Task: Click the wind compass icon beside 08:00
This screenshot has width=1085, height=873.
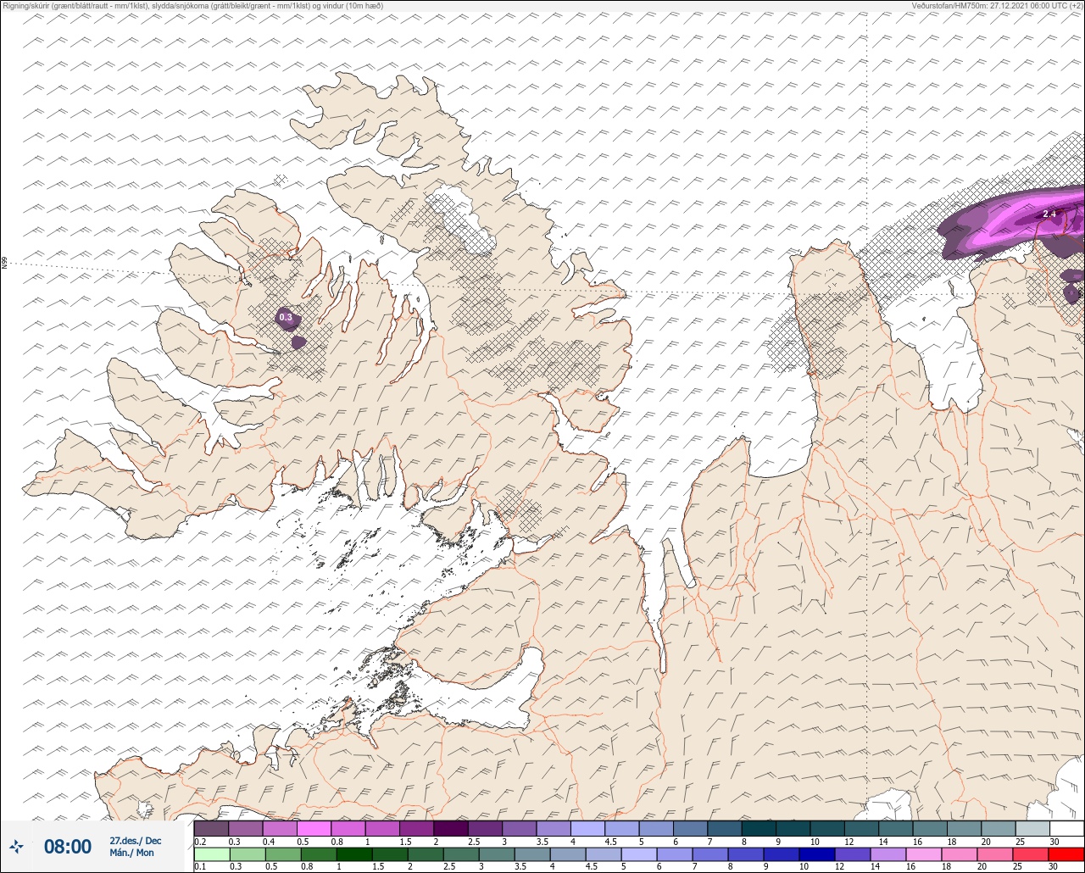Action: pos(17,846)
